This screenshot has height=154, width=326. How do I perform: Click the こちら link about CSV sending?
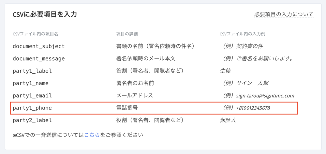click(92, 134)
